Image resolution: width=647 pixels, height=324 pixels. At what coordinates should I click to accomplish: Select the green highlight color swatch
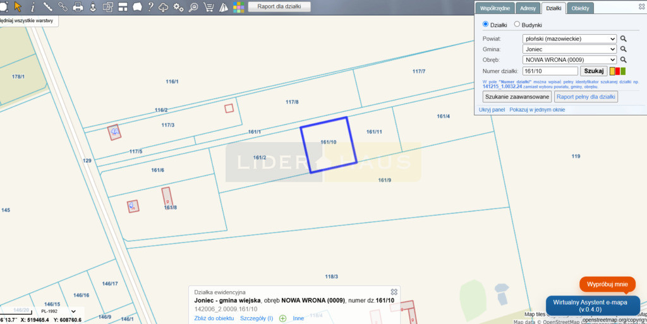(x=623, y=71)
